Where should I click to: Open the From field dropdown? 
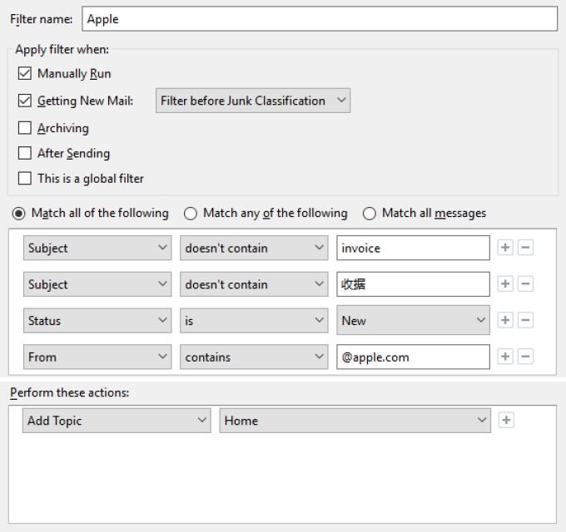(97, 357)
